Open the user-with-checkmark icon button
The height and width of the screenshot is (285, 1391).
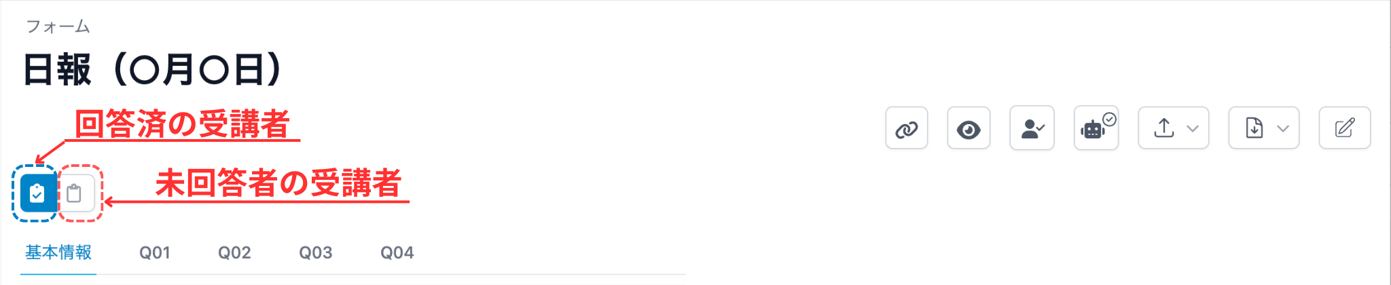[x=1032, y=128]
